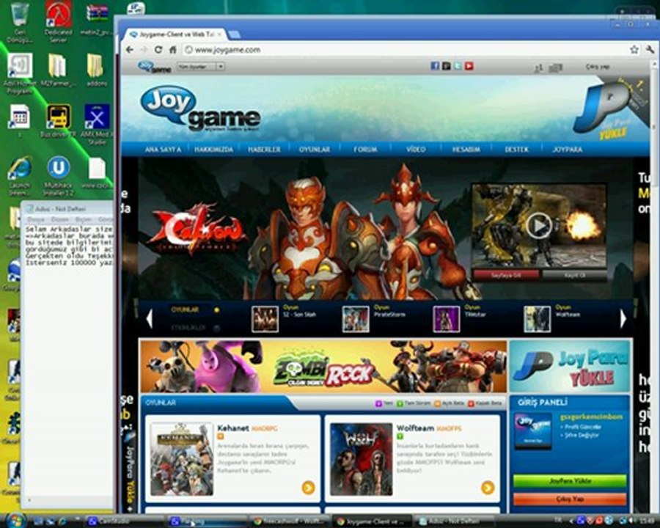This screenshot has height=528, width=660.
Task: Go back with the browser back arrow
Action: (x=130, y=50)
